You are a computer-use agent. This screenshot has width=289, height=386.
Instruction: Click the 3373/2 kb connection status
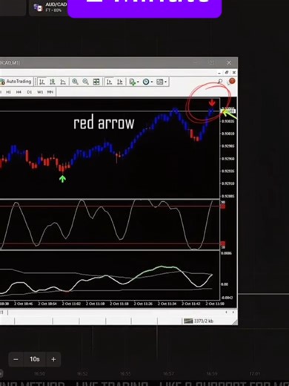tap(199, 321)
